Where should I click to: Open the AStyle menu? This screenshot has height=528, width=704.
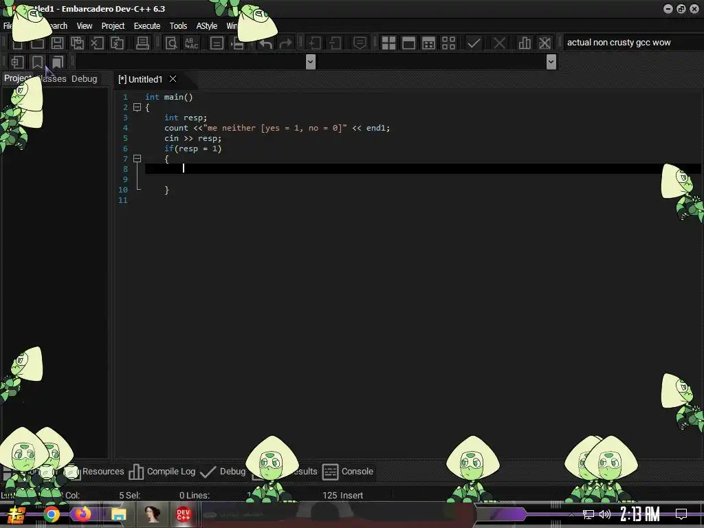tap(206, 26)
